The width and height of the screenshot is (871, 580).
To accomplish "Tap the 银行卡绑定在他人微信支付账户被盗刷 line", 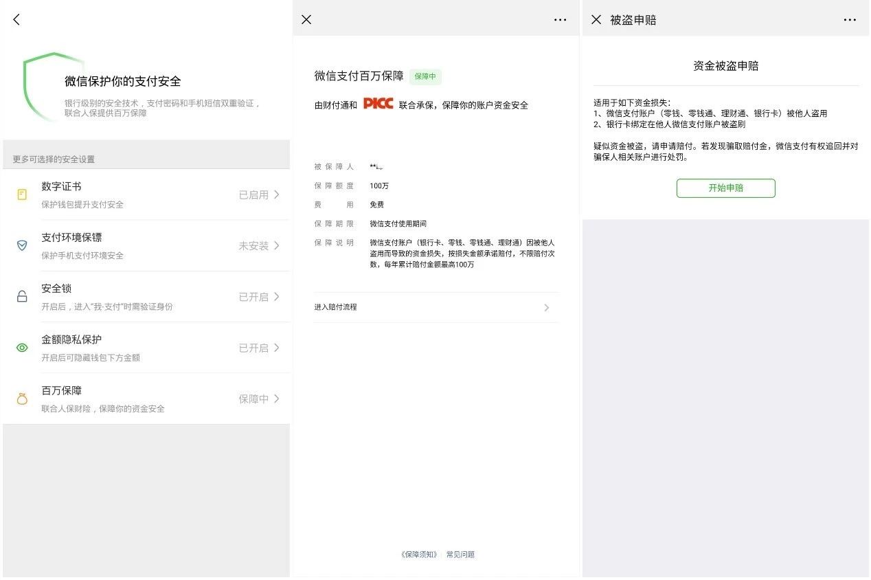I will click(670, 124).
